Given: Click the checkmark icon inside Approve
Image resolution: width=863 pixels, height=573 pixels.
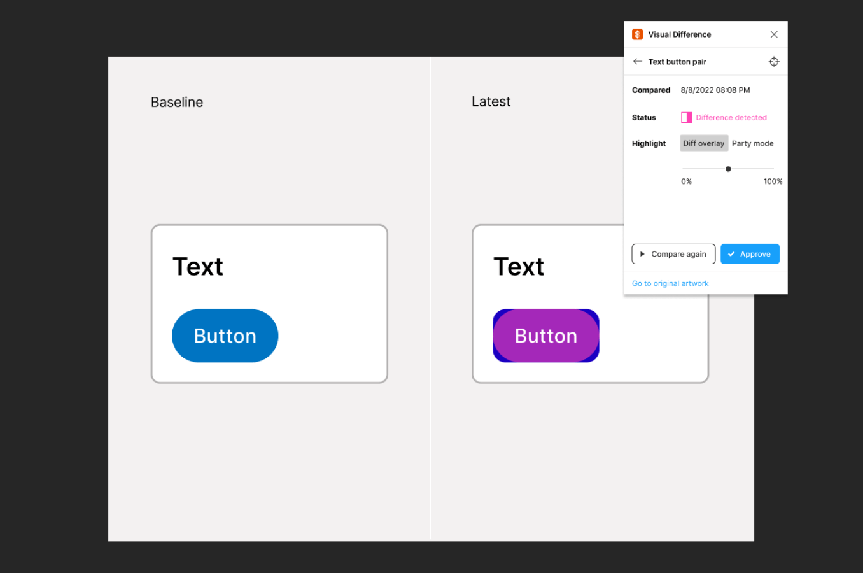Looking at the screenshot, I should pyautogui.click(x=731, y=253).
